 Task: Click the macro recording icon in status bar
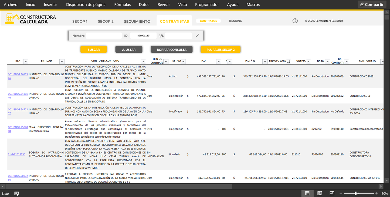17,193
